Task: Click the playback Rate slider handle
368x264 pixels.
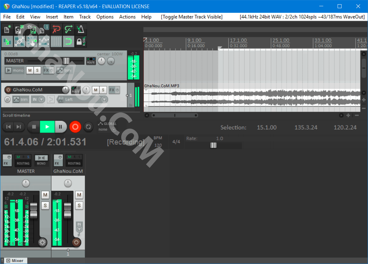Action: point(213,145)
